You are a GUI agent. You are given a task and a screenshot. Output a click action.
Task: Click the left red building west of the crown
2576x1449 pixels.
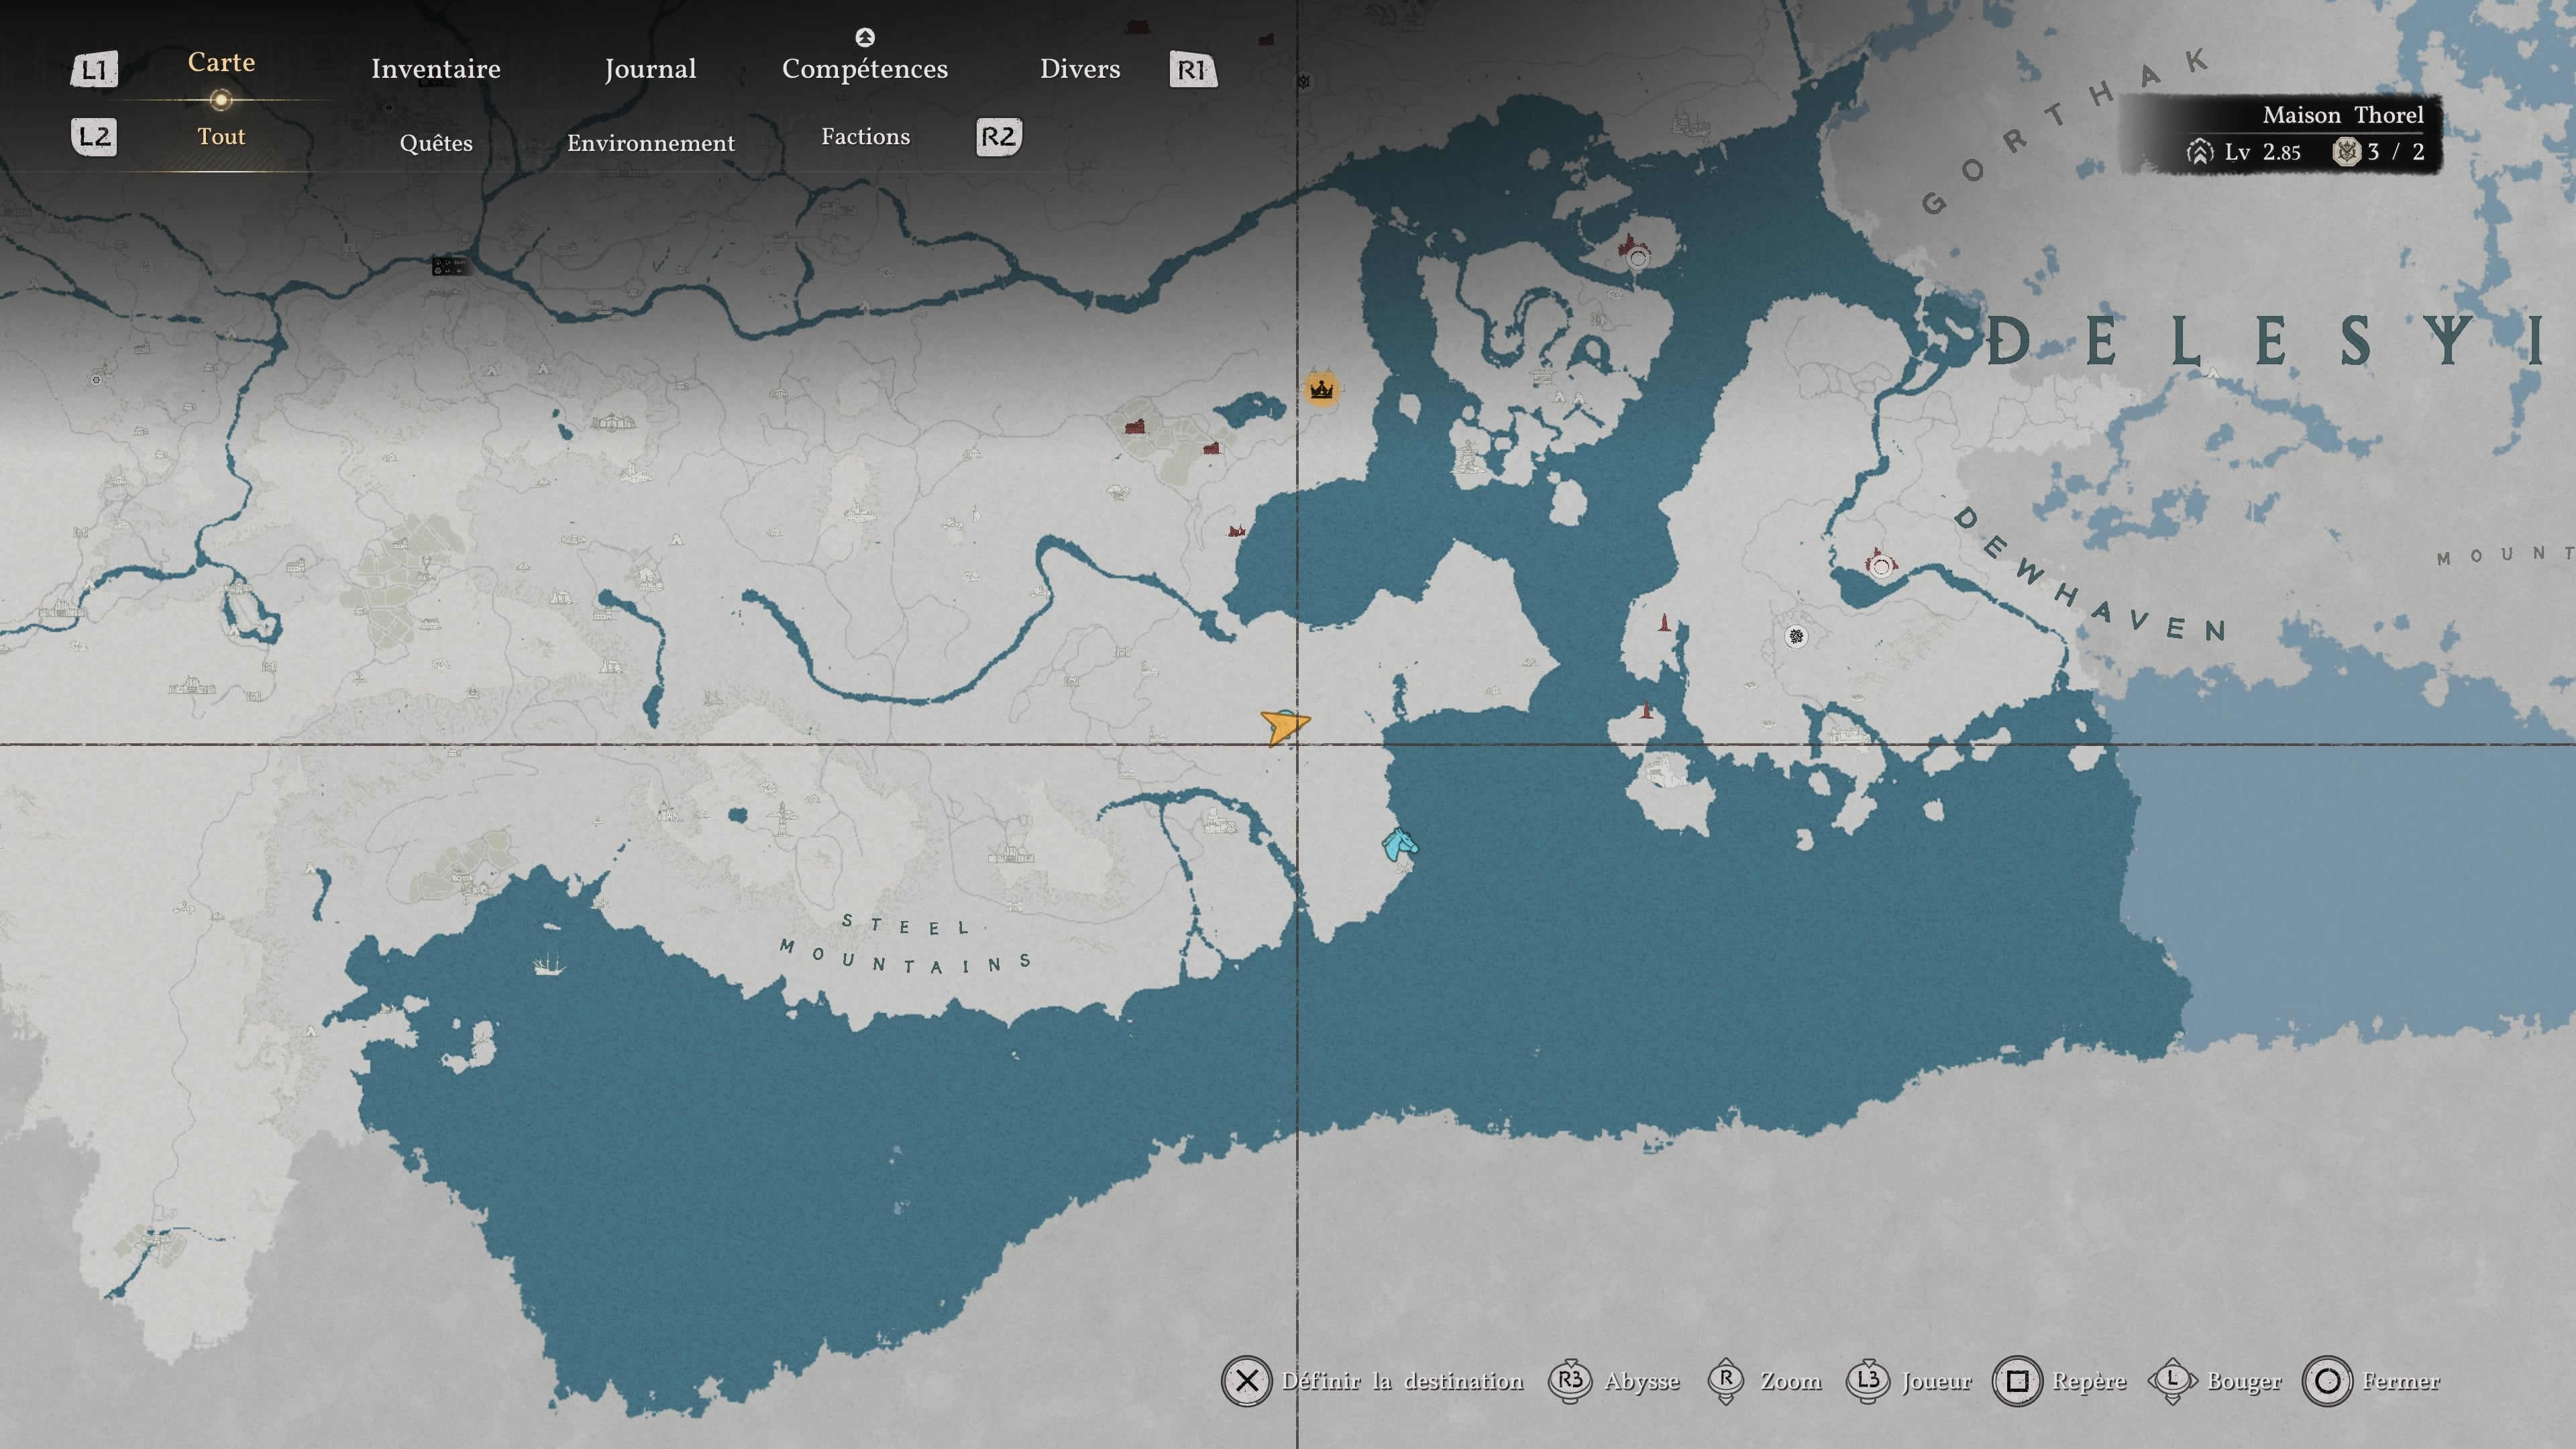1134,427
